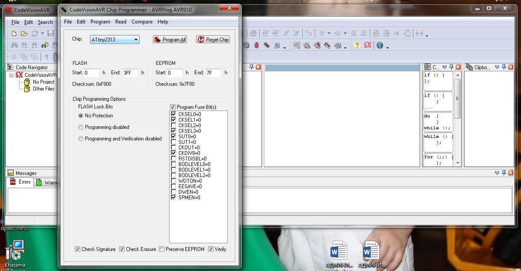Click the gear settings toolbar icon
Image resolution: width=521 pixels, height=271 pixels.
coord(246,45)
